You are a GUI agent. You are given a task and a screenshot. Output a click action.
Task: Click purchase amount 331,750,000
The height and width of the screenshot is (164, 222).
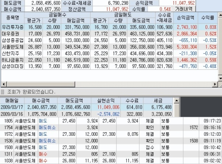[77, 27]
